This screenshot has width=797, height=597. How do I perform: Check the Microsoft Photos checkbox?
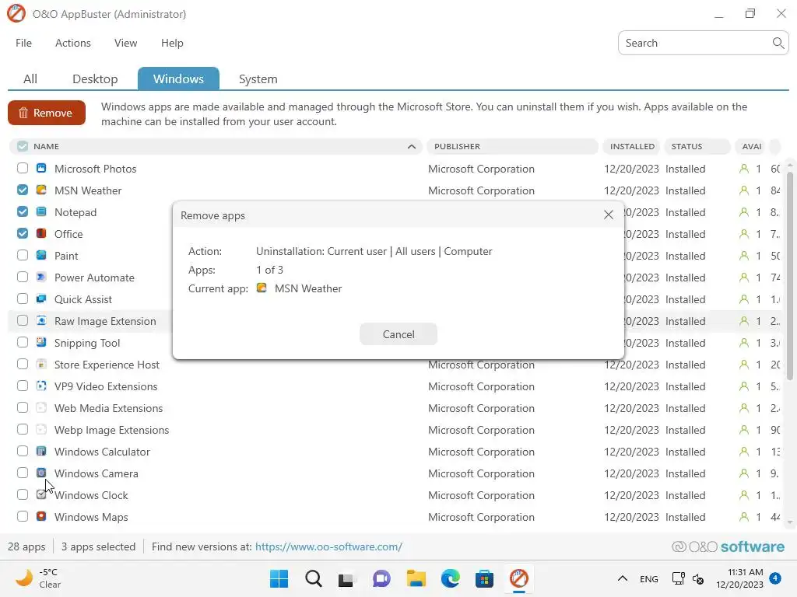pos(23,168)
